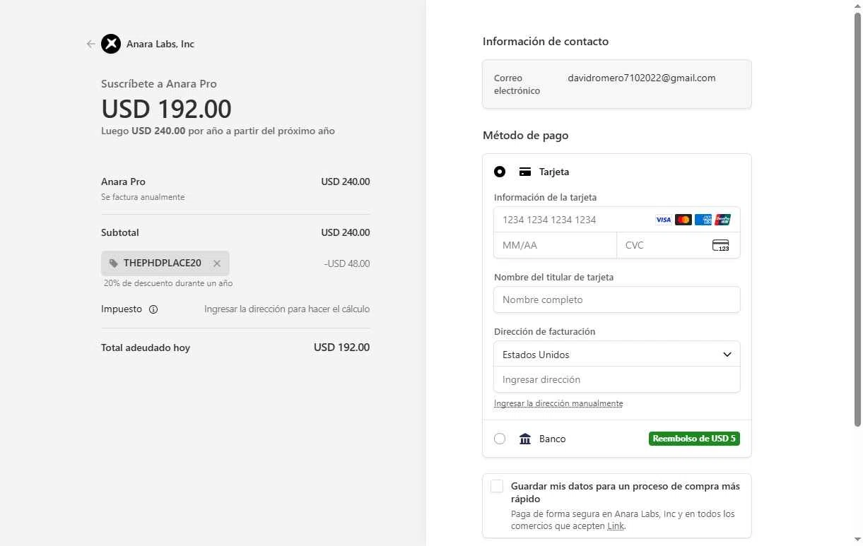This screenshot has height=546, width=863.
Task: Click the Anara Pro line item
Action: point(123,182)
